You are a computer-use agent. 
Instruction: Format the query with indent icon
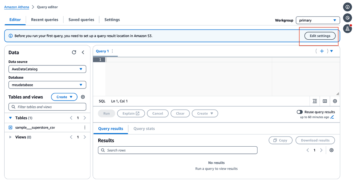315,101
